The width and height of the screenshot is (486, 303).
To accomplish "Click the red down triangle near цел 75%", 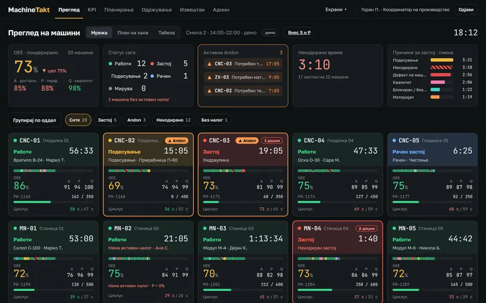I will tap(44, 71).
